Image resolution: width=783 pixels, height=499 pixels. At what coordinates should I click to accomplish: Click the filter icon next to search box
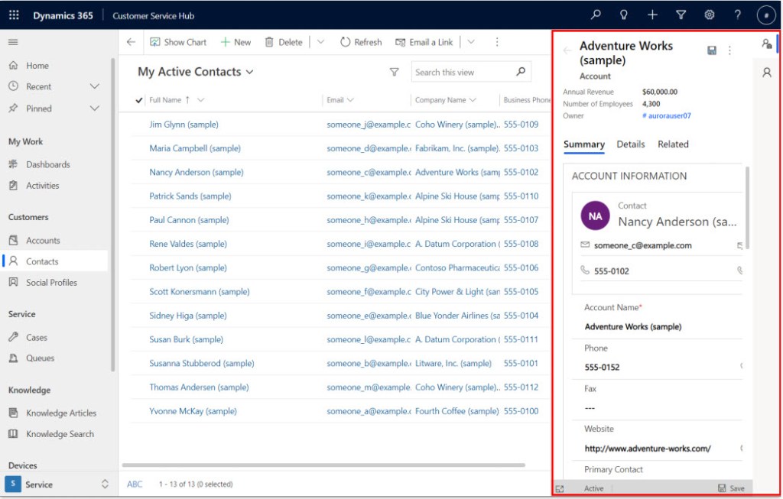(x=395, y=72)
